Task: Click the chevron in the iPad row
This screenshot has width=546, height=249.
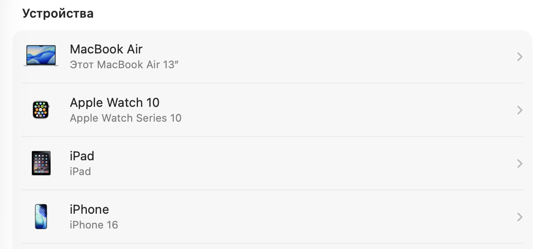Action: 520,164
